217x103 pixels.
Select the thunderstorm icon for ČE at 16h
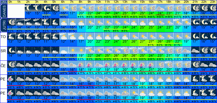pyautogui.click(x=151, y=64)
